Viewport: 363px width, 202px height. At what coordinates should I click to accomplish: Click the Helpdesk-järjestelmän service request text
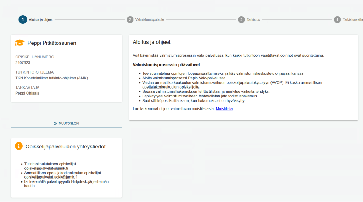(66, 184)
